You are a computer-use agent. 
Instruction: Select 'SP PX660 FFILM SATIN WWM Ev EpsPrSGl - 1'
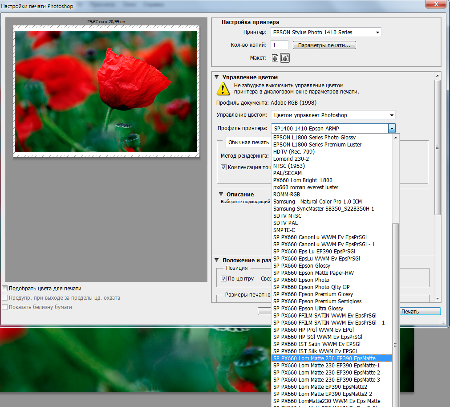[332, 322]
